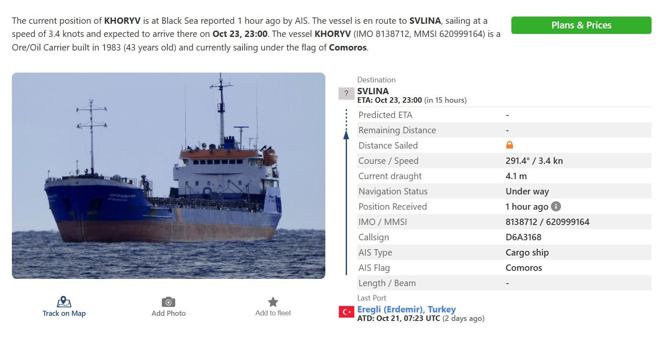Select the IMO / MMSI number value
The image size is (663, 343).
coord(547,222)
